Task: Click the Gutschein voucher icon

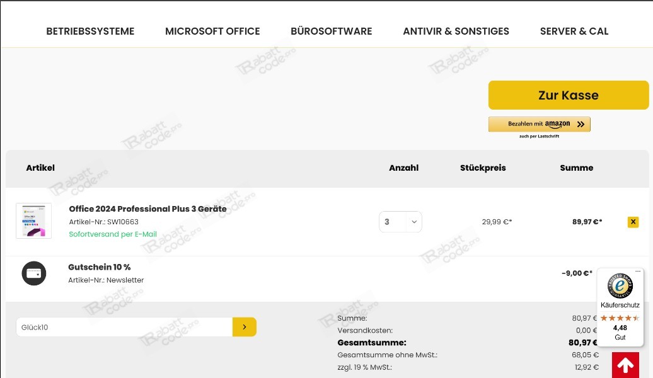Action: click(x=33, y=273)
